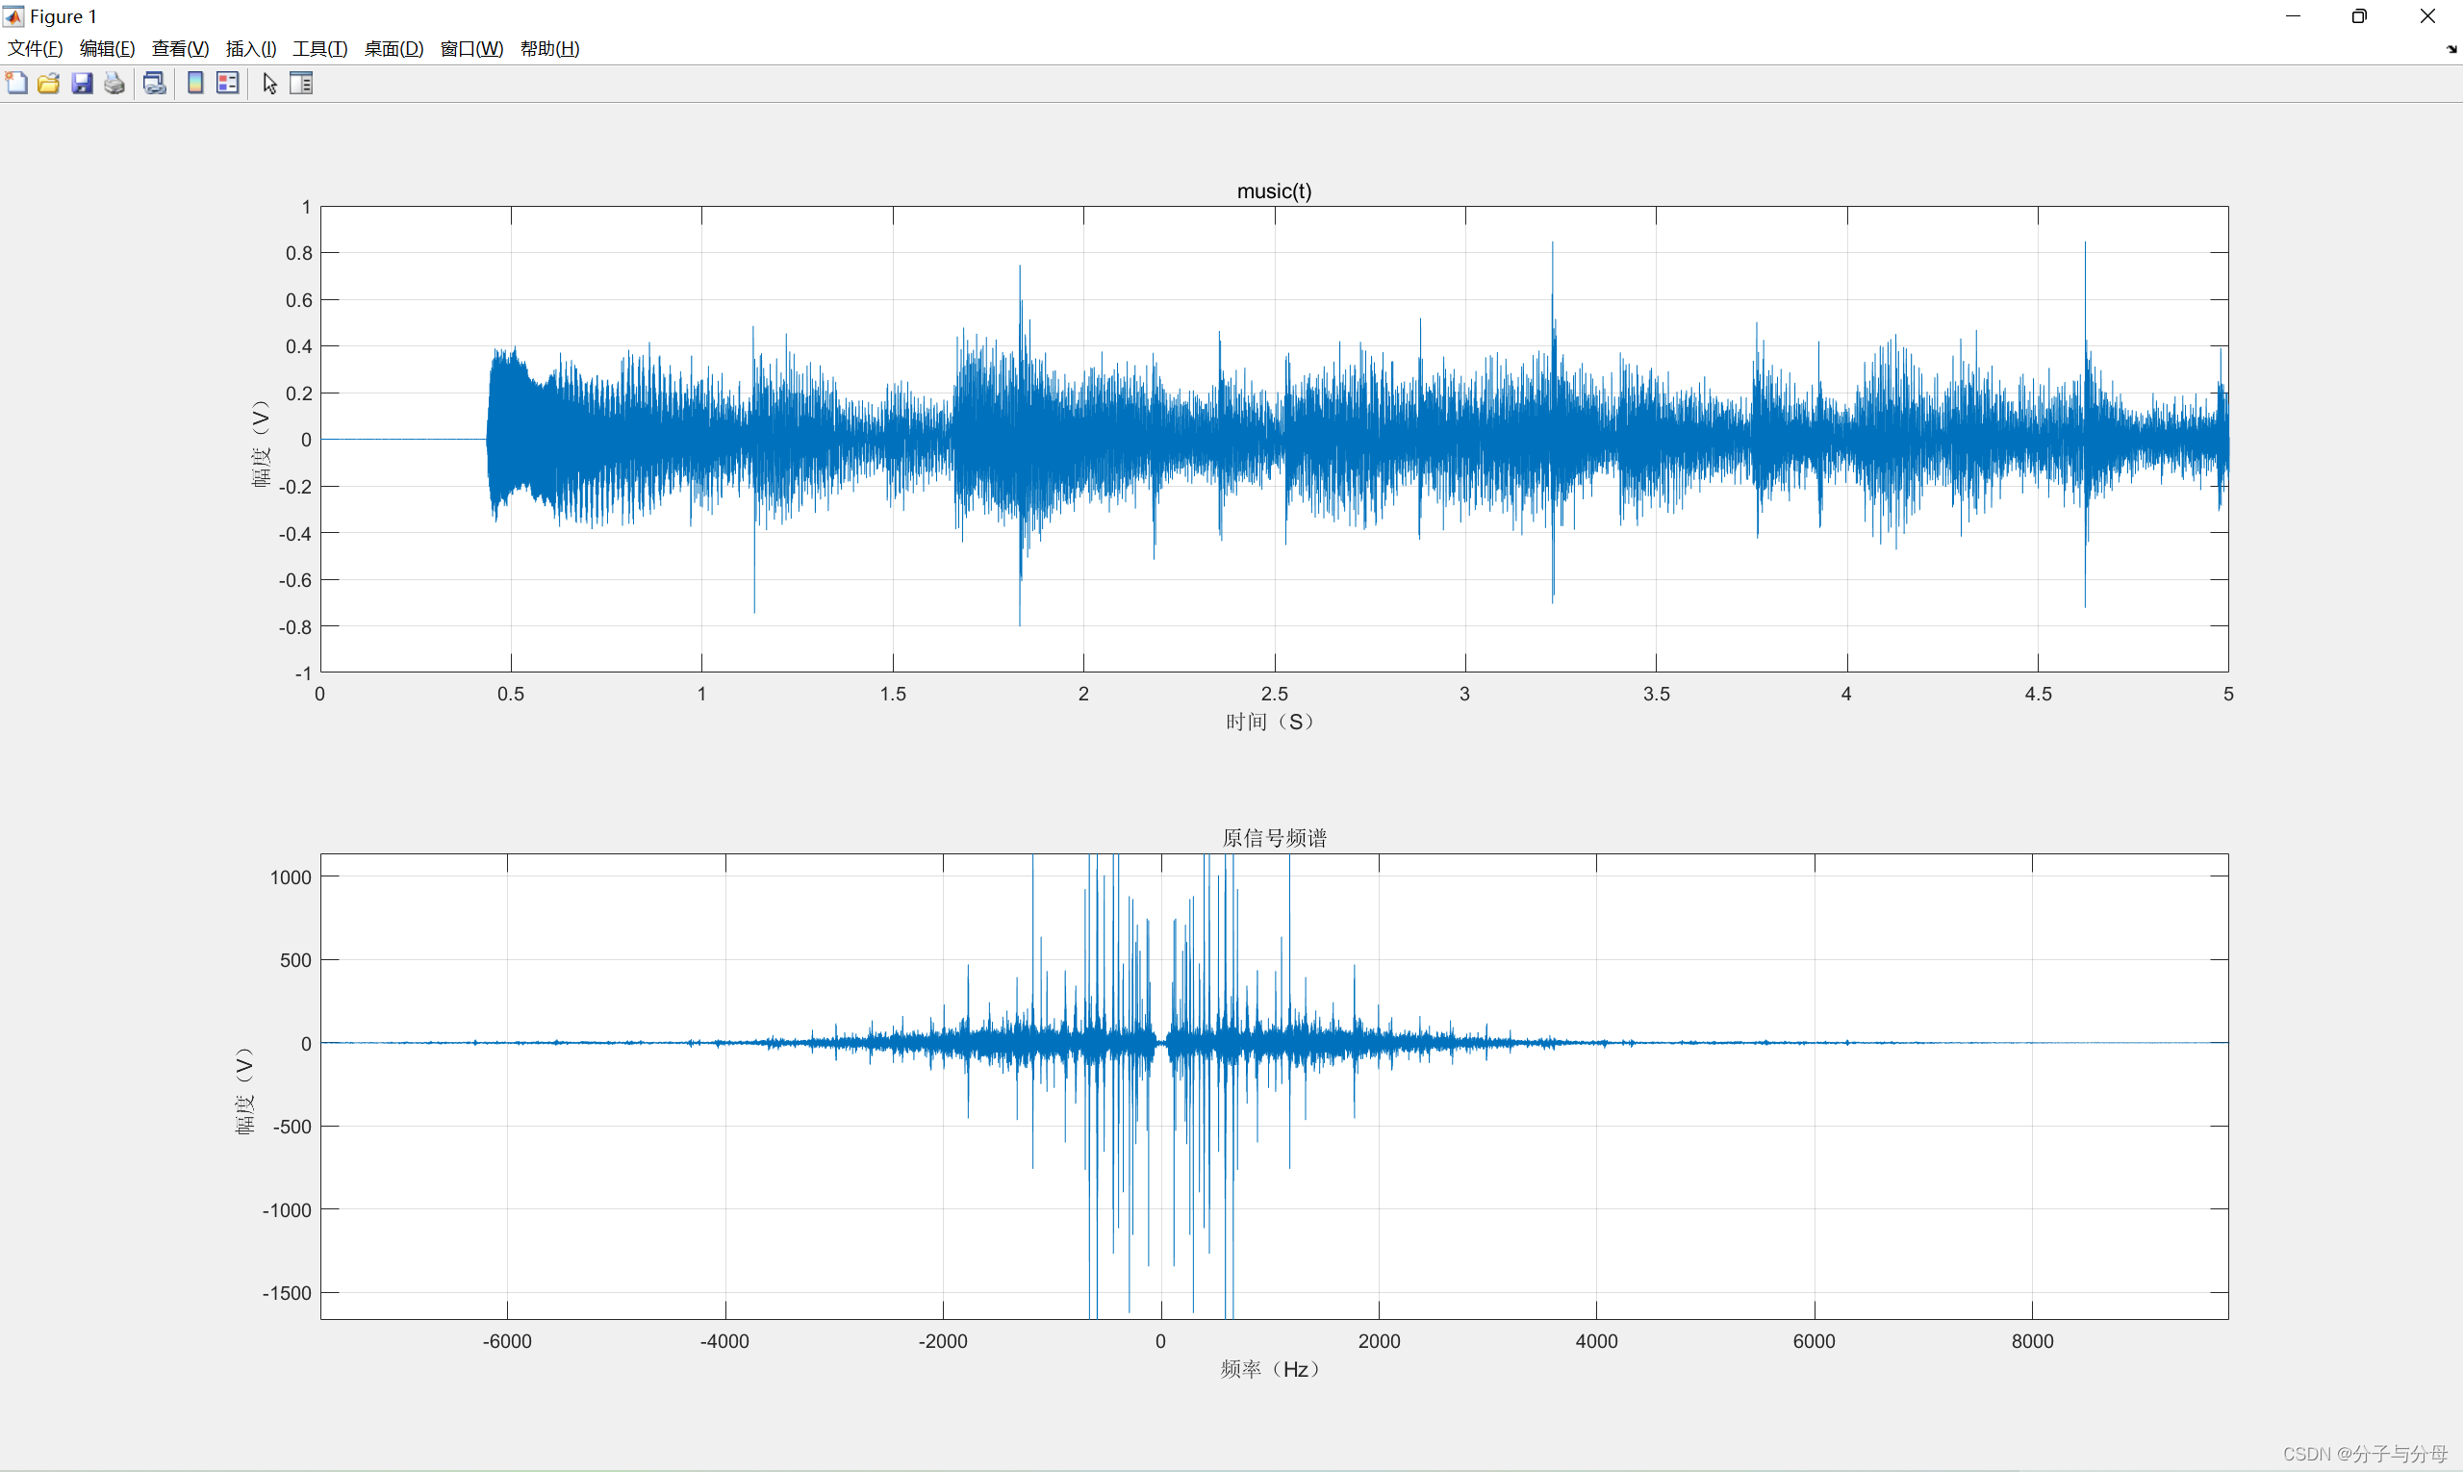Click the 频率（Hz） x-axis label
2463x1472 pixels.
[x=1270, y=1370]
